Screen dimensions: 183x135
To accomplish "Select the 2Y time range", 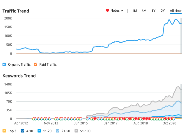I will pos(163,11).
